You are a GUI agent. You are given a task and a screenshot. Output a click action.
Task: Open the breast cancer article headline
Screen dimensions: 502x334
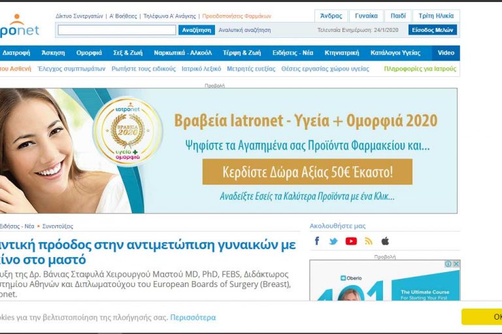point(148,252)
